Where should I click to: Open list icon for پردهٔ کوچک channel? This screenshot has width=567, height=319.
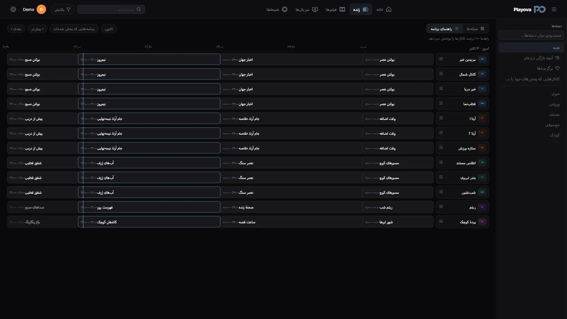(441, 222)
